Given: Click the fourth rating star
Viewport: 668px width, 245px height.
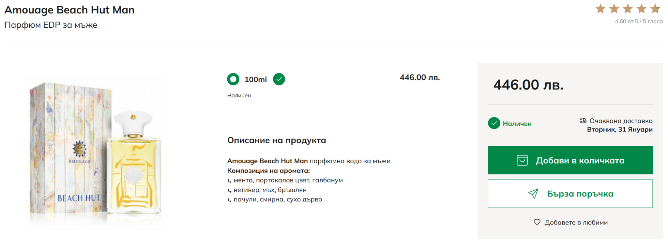Looking at the screenshot, I should point(642,9).
